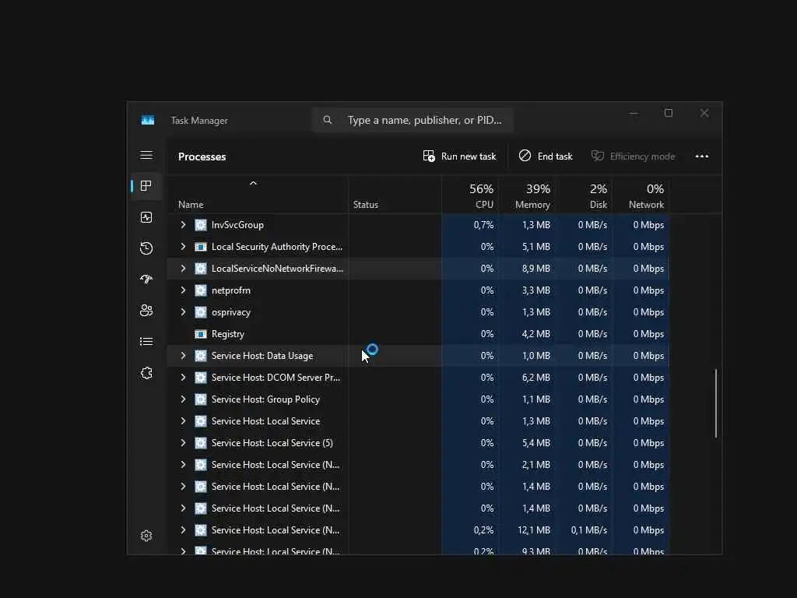Expand the InvSvcGroup process

[x=183, y=225]
